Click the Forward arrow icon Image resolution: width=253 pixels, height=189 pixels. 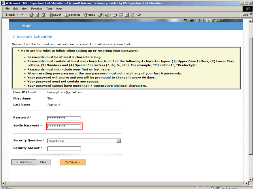[x=22, y=15]
